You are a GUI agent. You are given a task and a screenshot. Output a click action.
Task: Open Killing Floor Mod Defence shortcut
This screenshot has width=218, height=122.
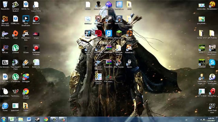tap(212, 50)
